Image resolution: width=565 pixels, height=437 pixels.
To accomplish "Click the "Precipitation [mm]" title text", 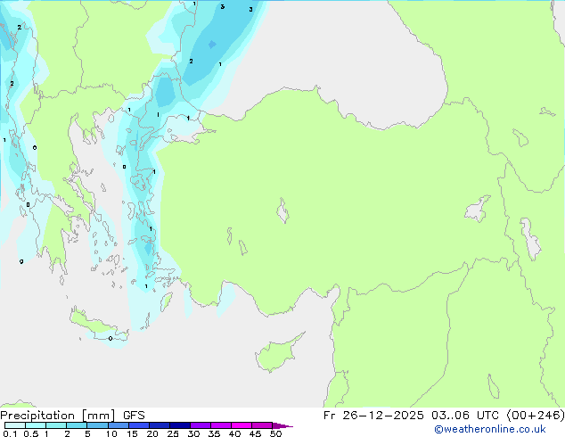I will (x=57, y=416).
